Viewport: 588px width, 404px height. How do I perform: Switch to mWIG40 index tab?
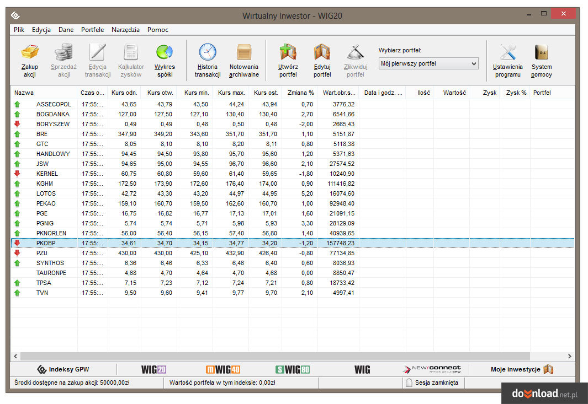tap(223, 370)
